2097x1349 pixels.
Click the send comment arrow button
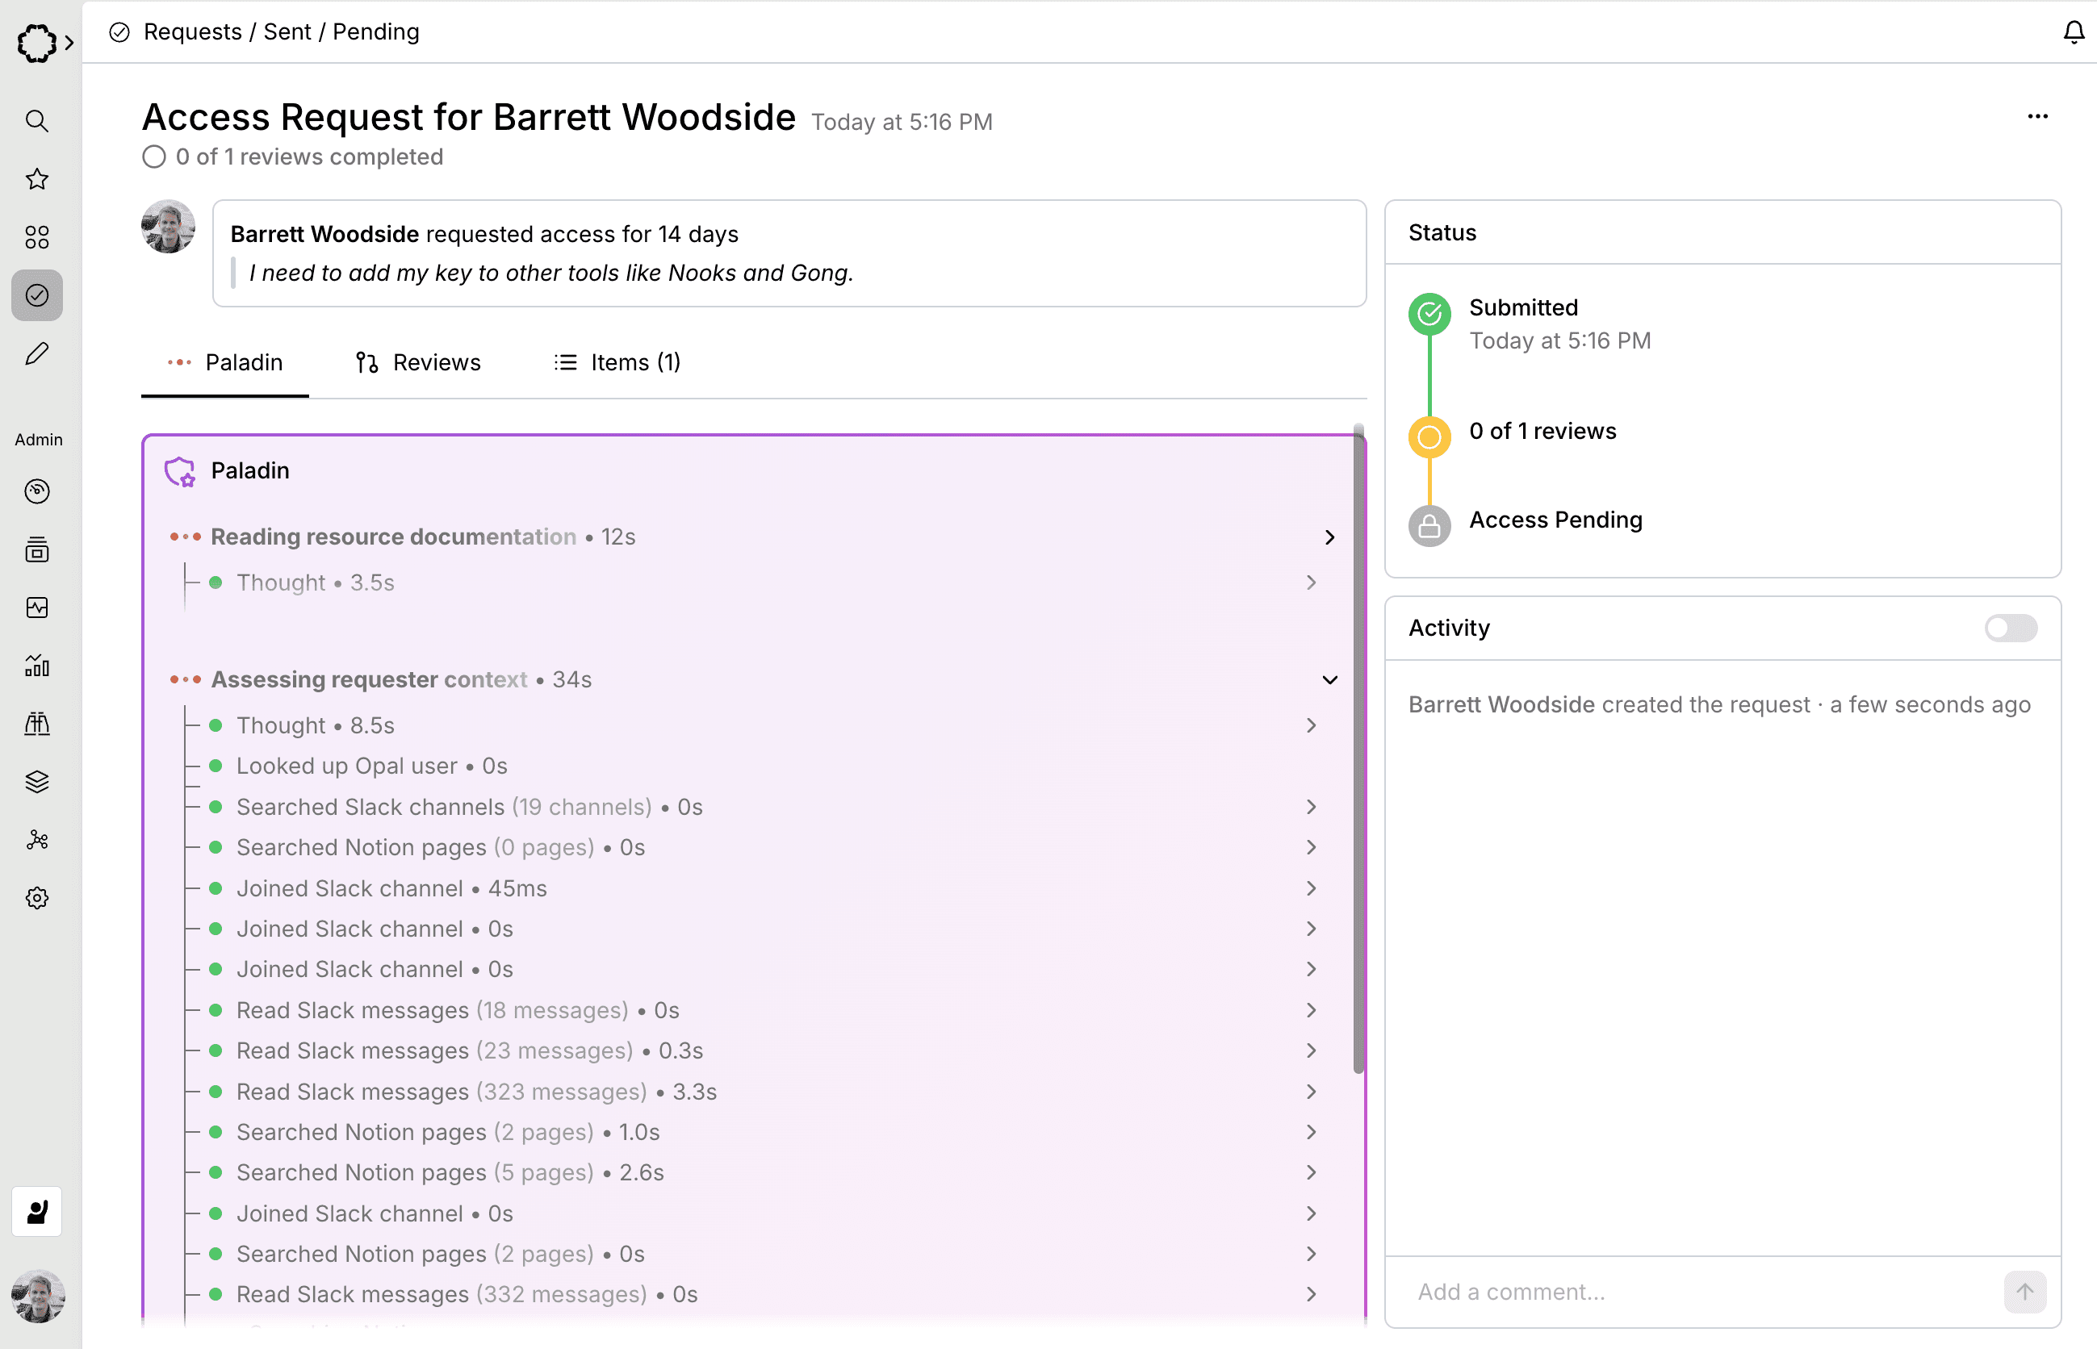coord(2024,1292)
